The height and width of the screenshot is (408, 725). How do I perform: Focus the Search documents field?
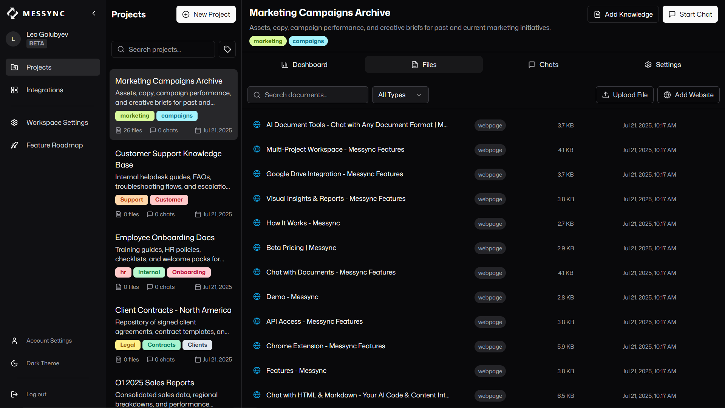[x=308, y=95]
